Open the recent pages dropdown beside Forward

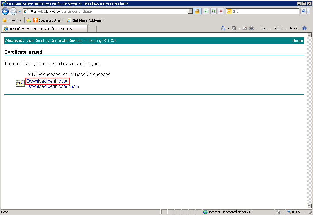[20, 11]
